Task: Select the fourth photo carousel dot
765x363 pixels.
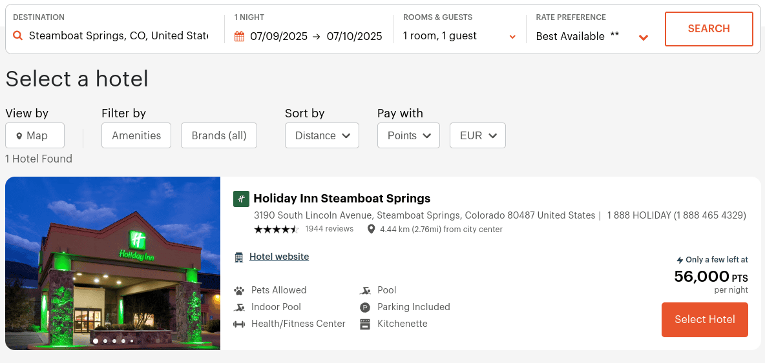Action: click(x=123, y=341)
